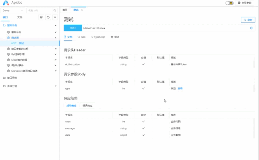This screenshot has width=259, height=160.
Task: Click the copy URL icon
Action: click(x=251, y=28)
